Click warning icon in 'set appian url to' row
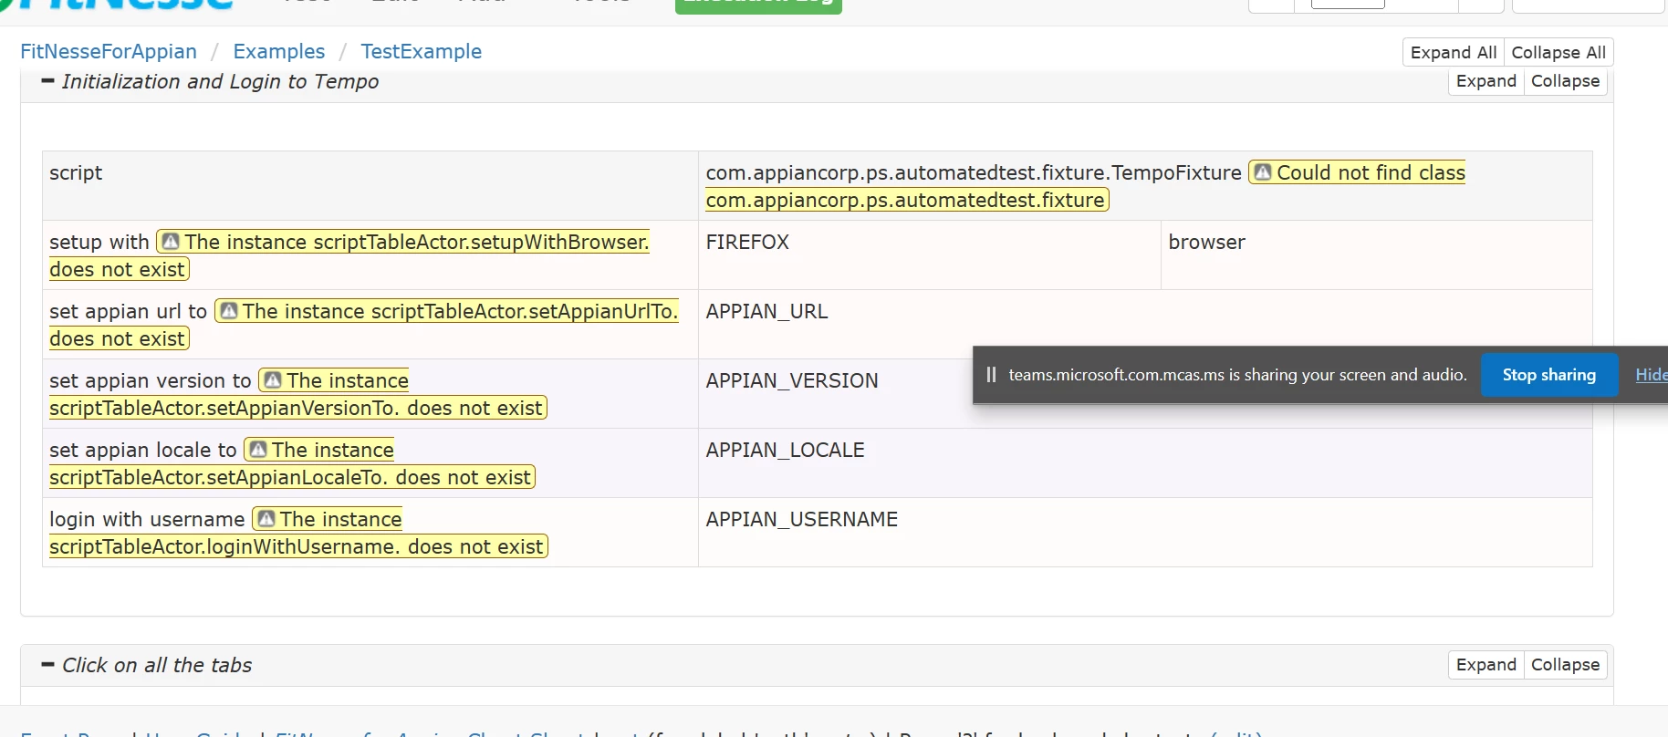Screen dimensions: 1668x737 tap(229, 311)
